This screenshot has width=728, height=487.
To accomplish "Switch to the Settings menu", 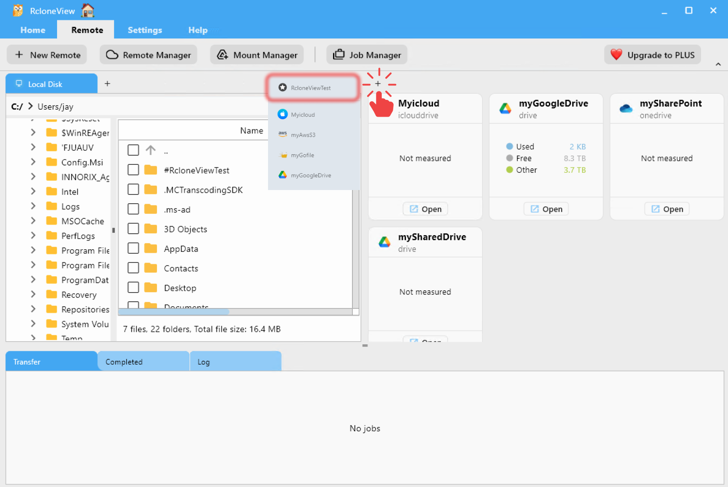I will tap(145, 30).
